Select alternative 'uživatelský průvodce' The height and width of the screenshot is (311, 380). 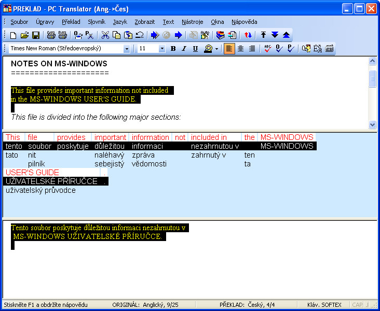(x=40, y=190)
